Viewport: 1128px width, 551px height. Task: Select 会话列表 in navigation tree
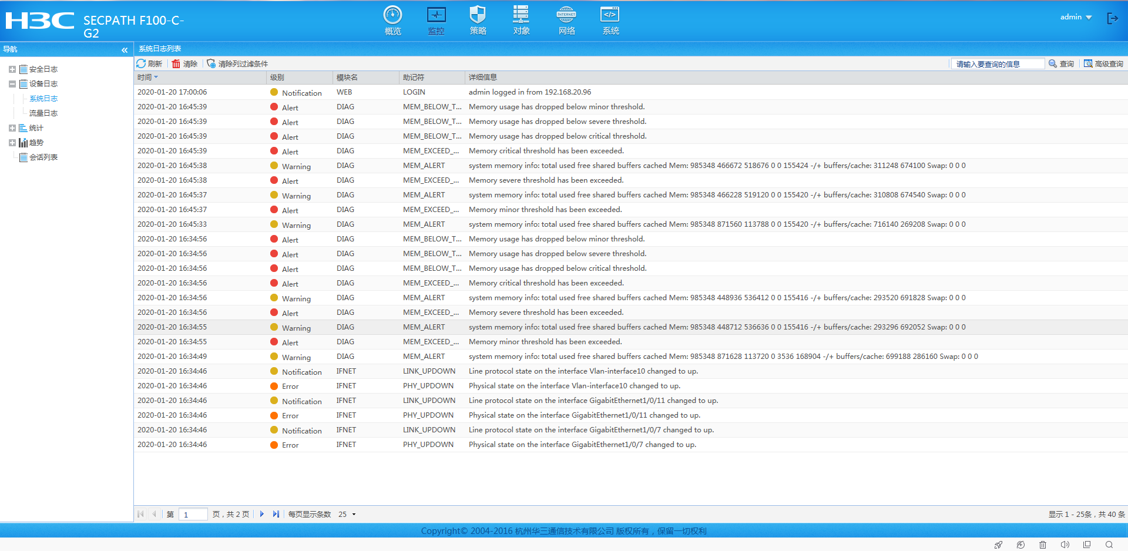coord(43,157)
